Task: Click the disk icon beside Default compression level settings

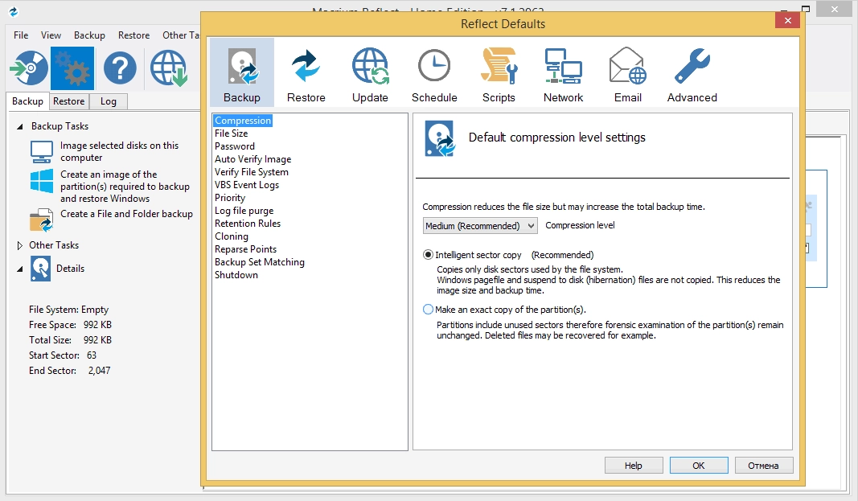Action: [439, 138]
